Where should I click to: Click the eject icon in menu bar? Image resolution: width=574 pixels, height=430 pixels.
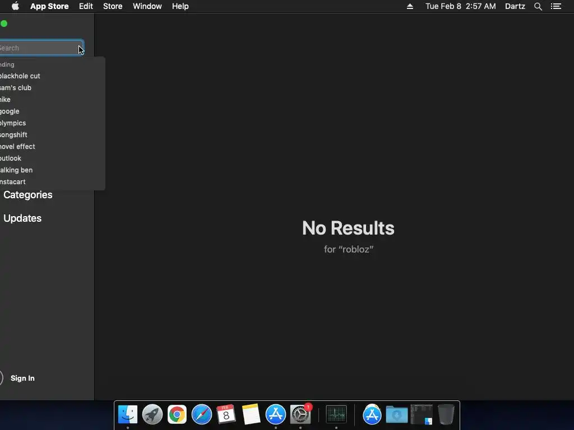click(x=410, y=6)
